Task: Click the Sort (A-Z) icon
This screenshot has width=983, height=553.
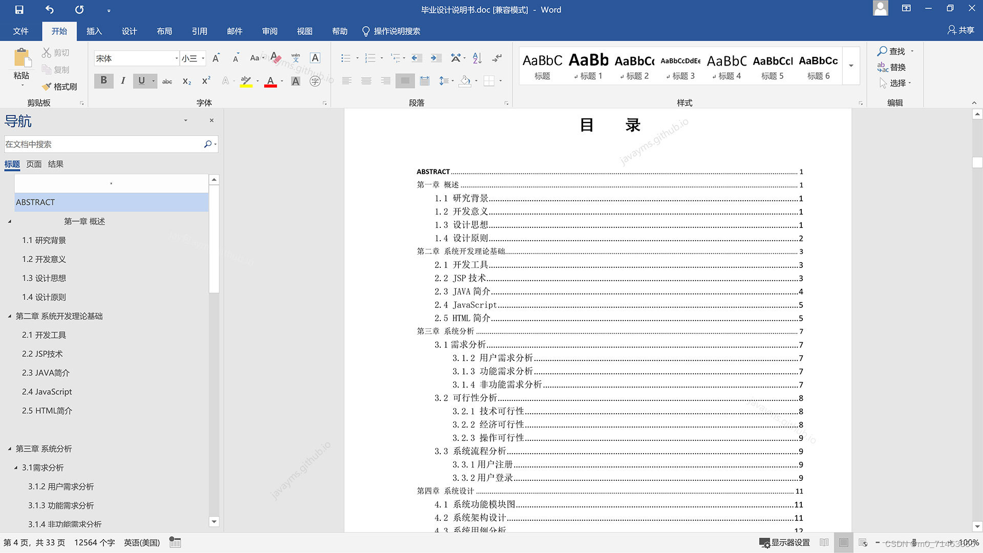Action: tap(477, 58)
